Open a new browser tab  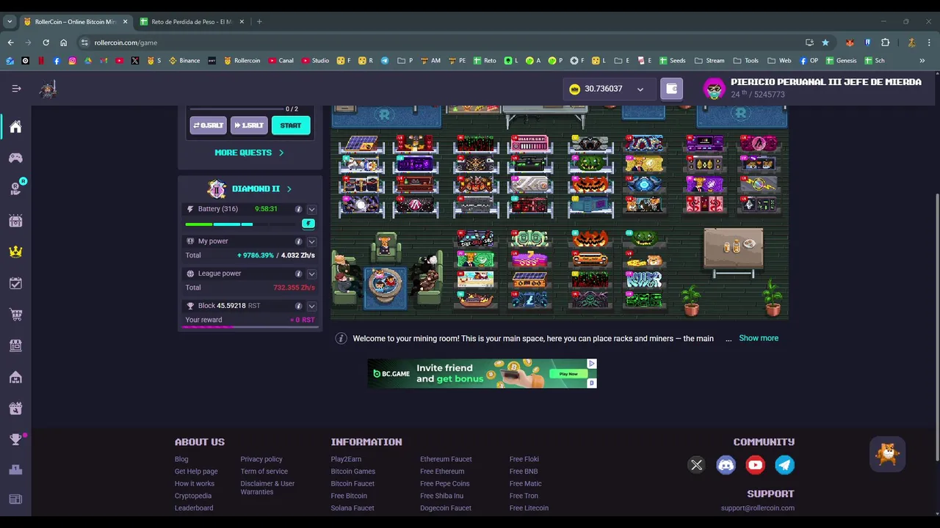coord(259,22)
